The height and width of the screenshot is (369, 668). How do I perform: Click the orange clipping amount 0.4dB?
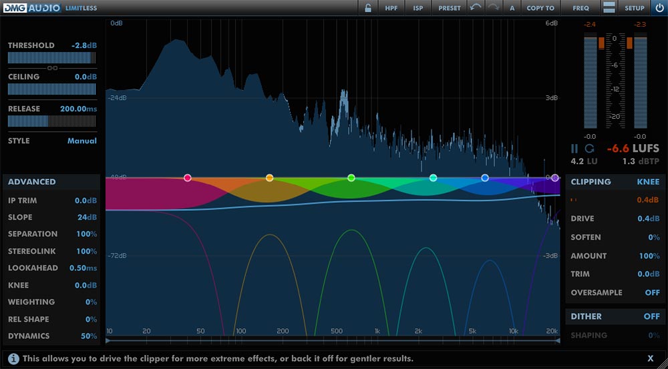pyautogui.click(x=649, y=200)
